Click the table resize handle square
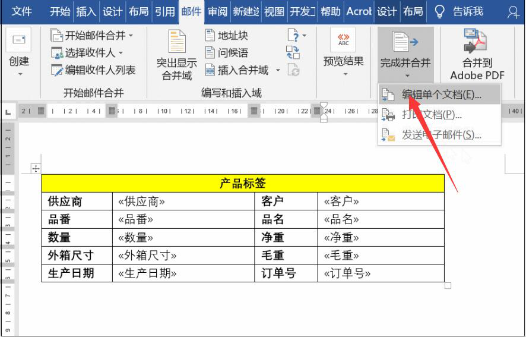Screen dimensions: 526x337 coord(448,286)
